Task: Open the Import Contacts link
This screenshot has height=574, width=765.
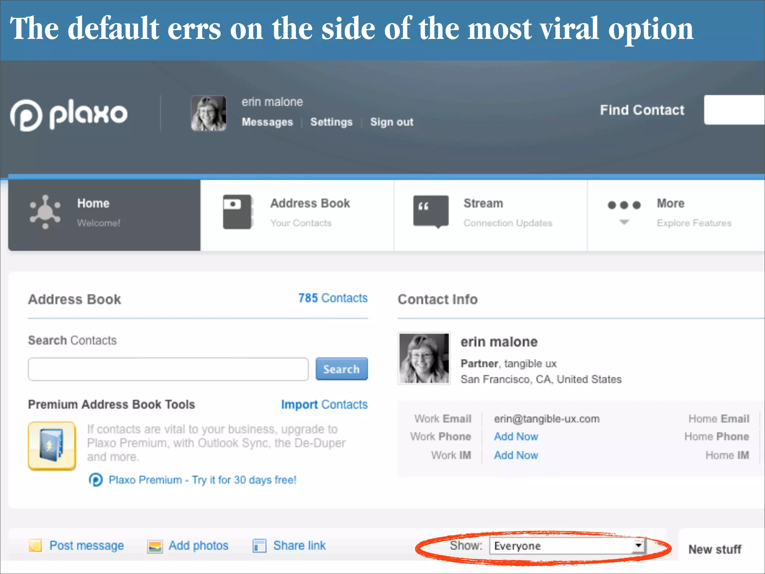Action: (324, 404)
